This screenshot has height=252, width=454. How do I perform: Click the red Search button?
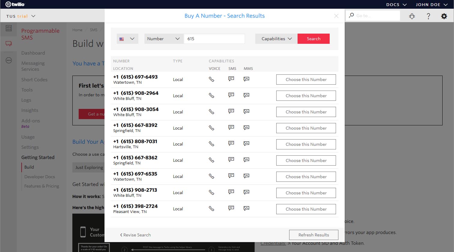pyautogui.click(x=313, y=39)
